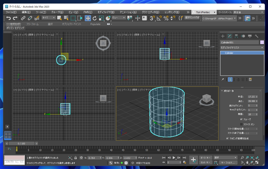Click the large Set Keys plus button
The width and height of the screenshot is (268, 169).
(194, 160)
